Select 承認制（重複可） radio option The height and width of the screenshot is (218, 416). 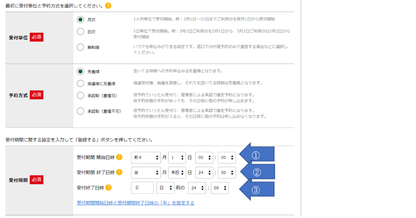80,96
